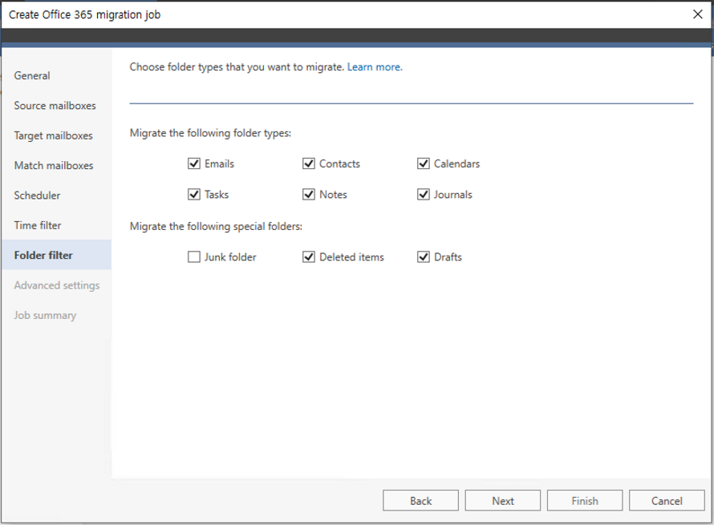This screenshot has width=714, height=525.
Task: Close the migration job dialog
Action: 698,14
